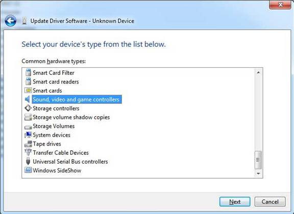This screenshot has width=294, height=214.
Task: Click the scrollbar up arrow
Action: (258, 72)
